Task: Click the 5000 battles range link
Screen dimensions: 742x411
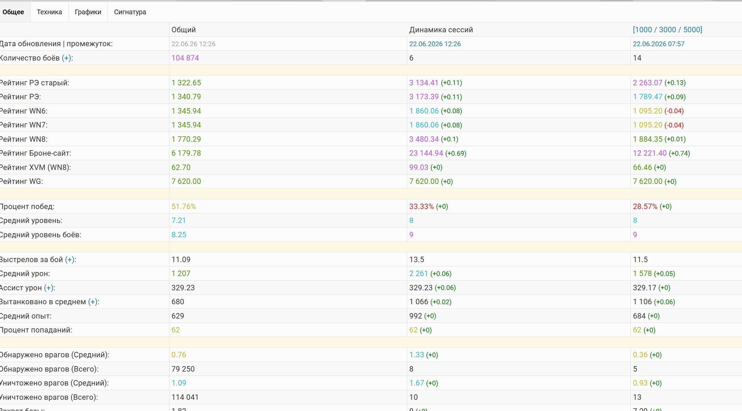Action: [692, 30]
